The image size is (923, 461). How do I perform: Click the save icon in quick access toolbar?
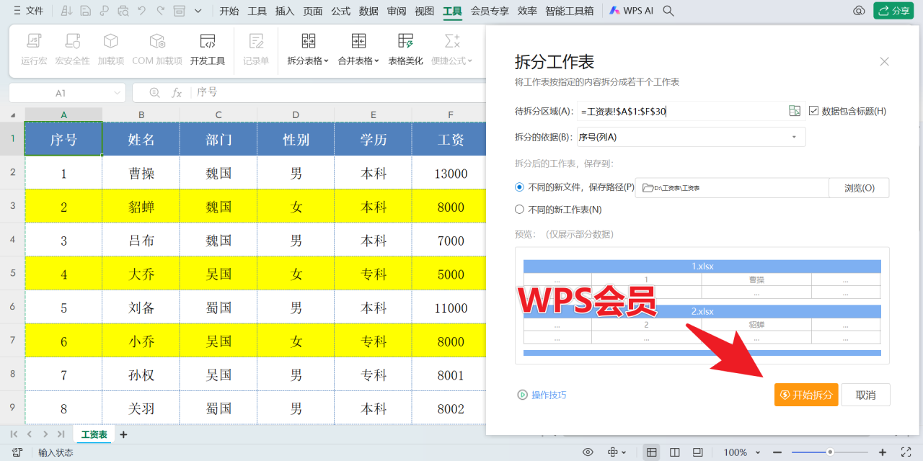tap(86, 11)
